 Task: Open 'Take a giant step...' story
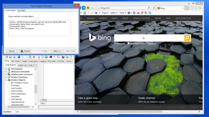(89, 98)
